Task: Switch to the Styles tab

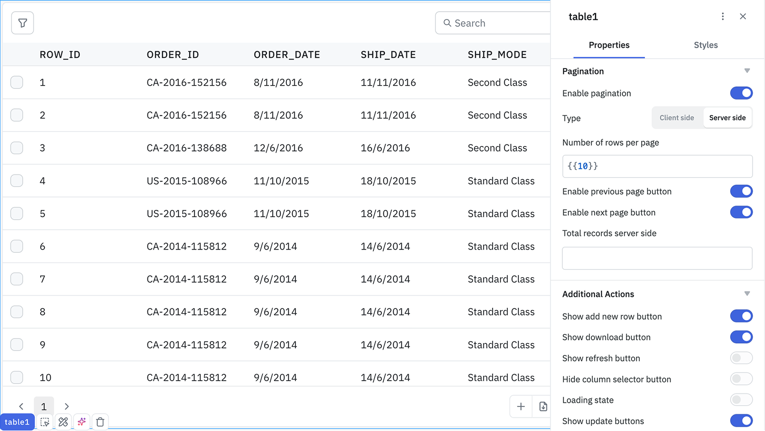Action: point(705,45)
